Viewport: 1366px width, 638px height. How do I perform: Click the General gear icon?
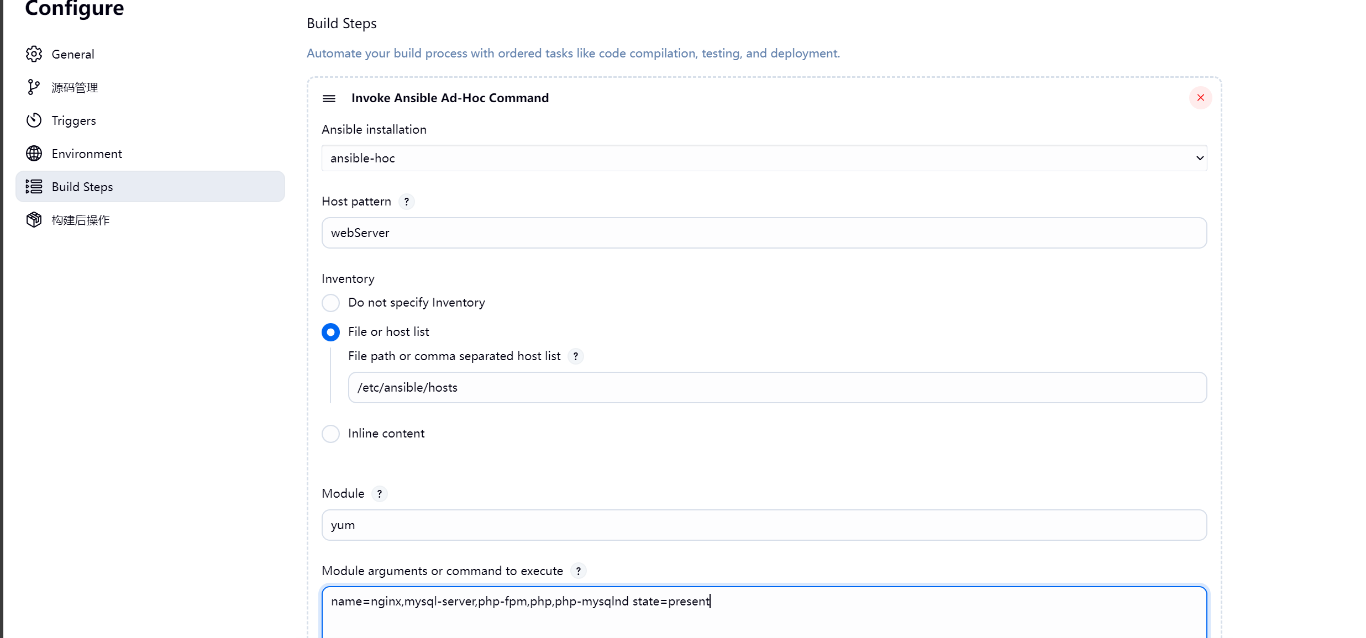pyautogui.click(x=34, y=54)
